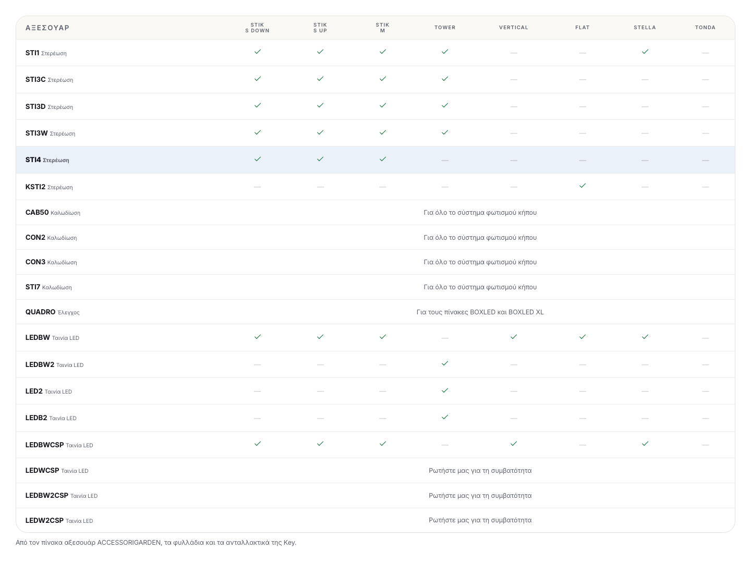Select the LEDBWCSP Ταινία LED row label
The width and height of the screenshot is (751, 563).
tap(59, 445)
